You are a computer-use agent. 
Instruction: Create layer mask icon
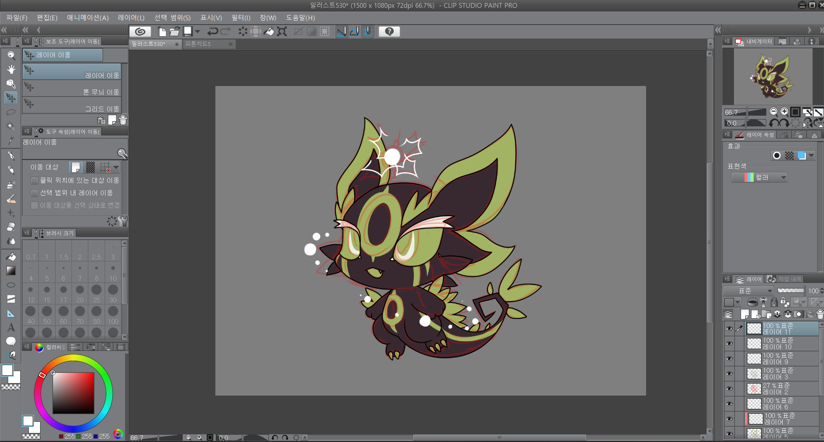[799, 314]
